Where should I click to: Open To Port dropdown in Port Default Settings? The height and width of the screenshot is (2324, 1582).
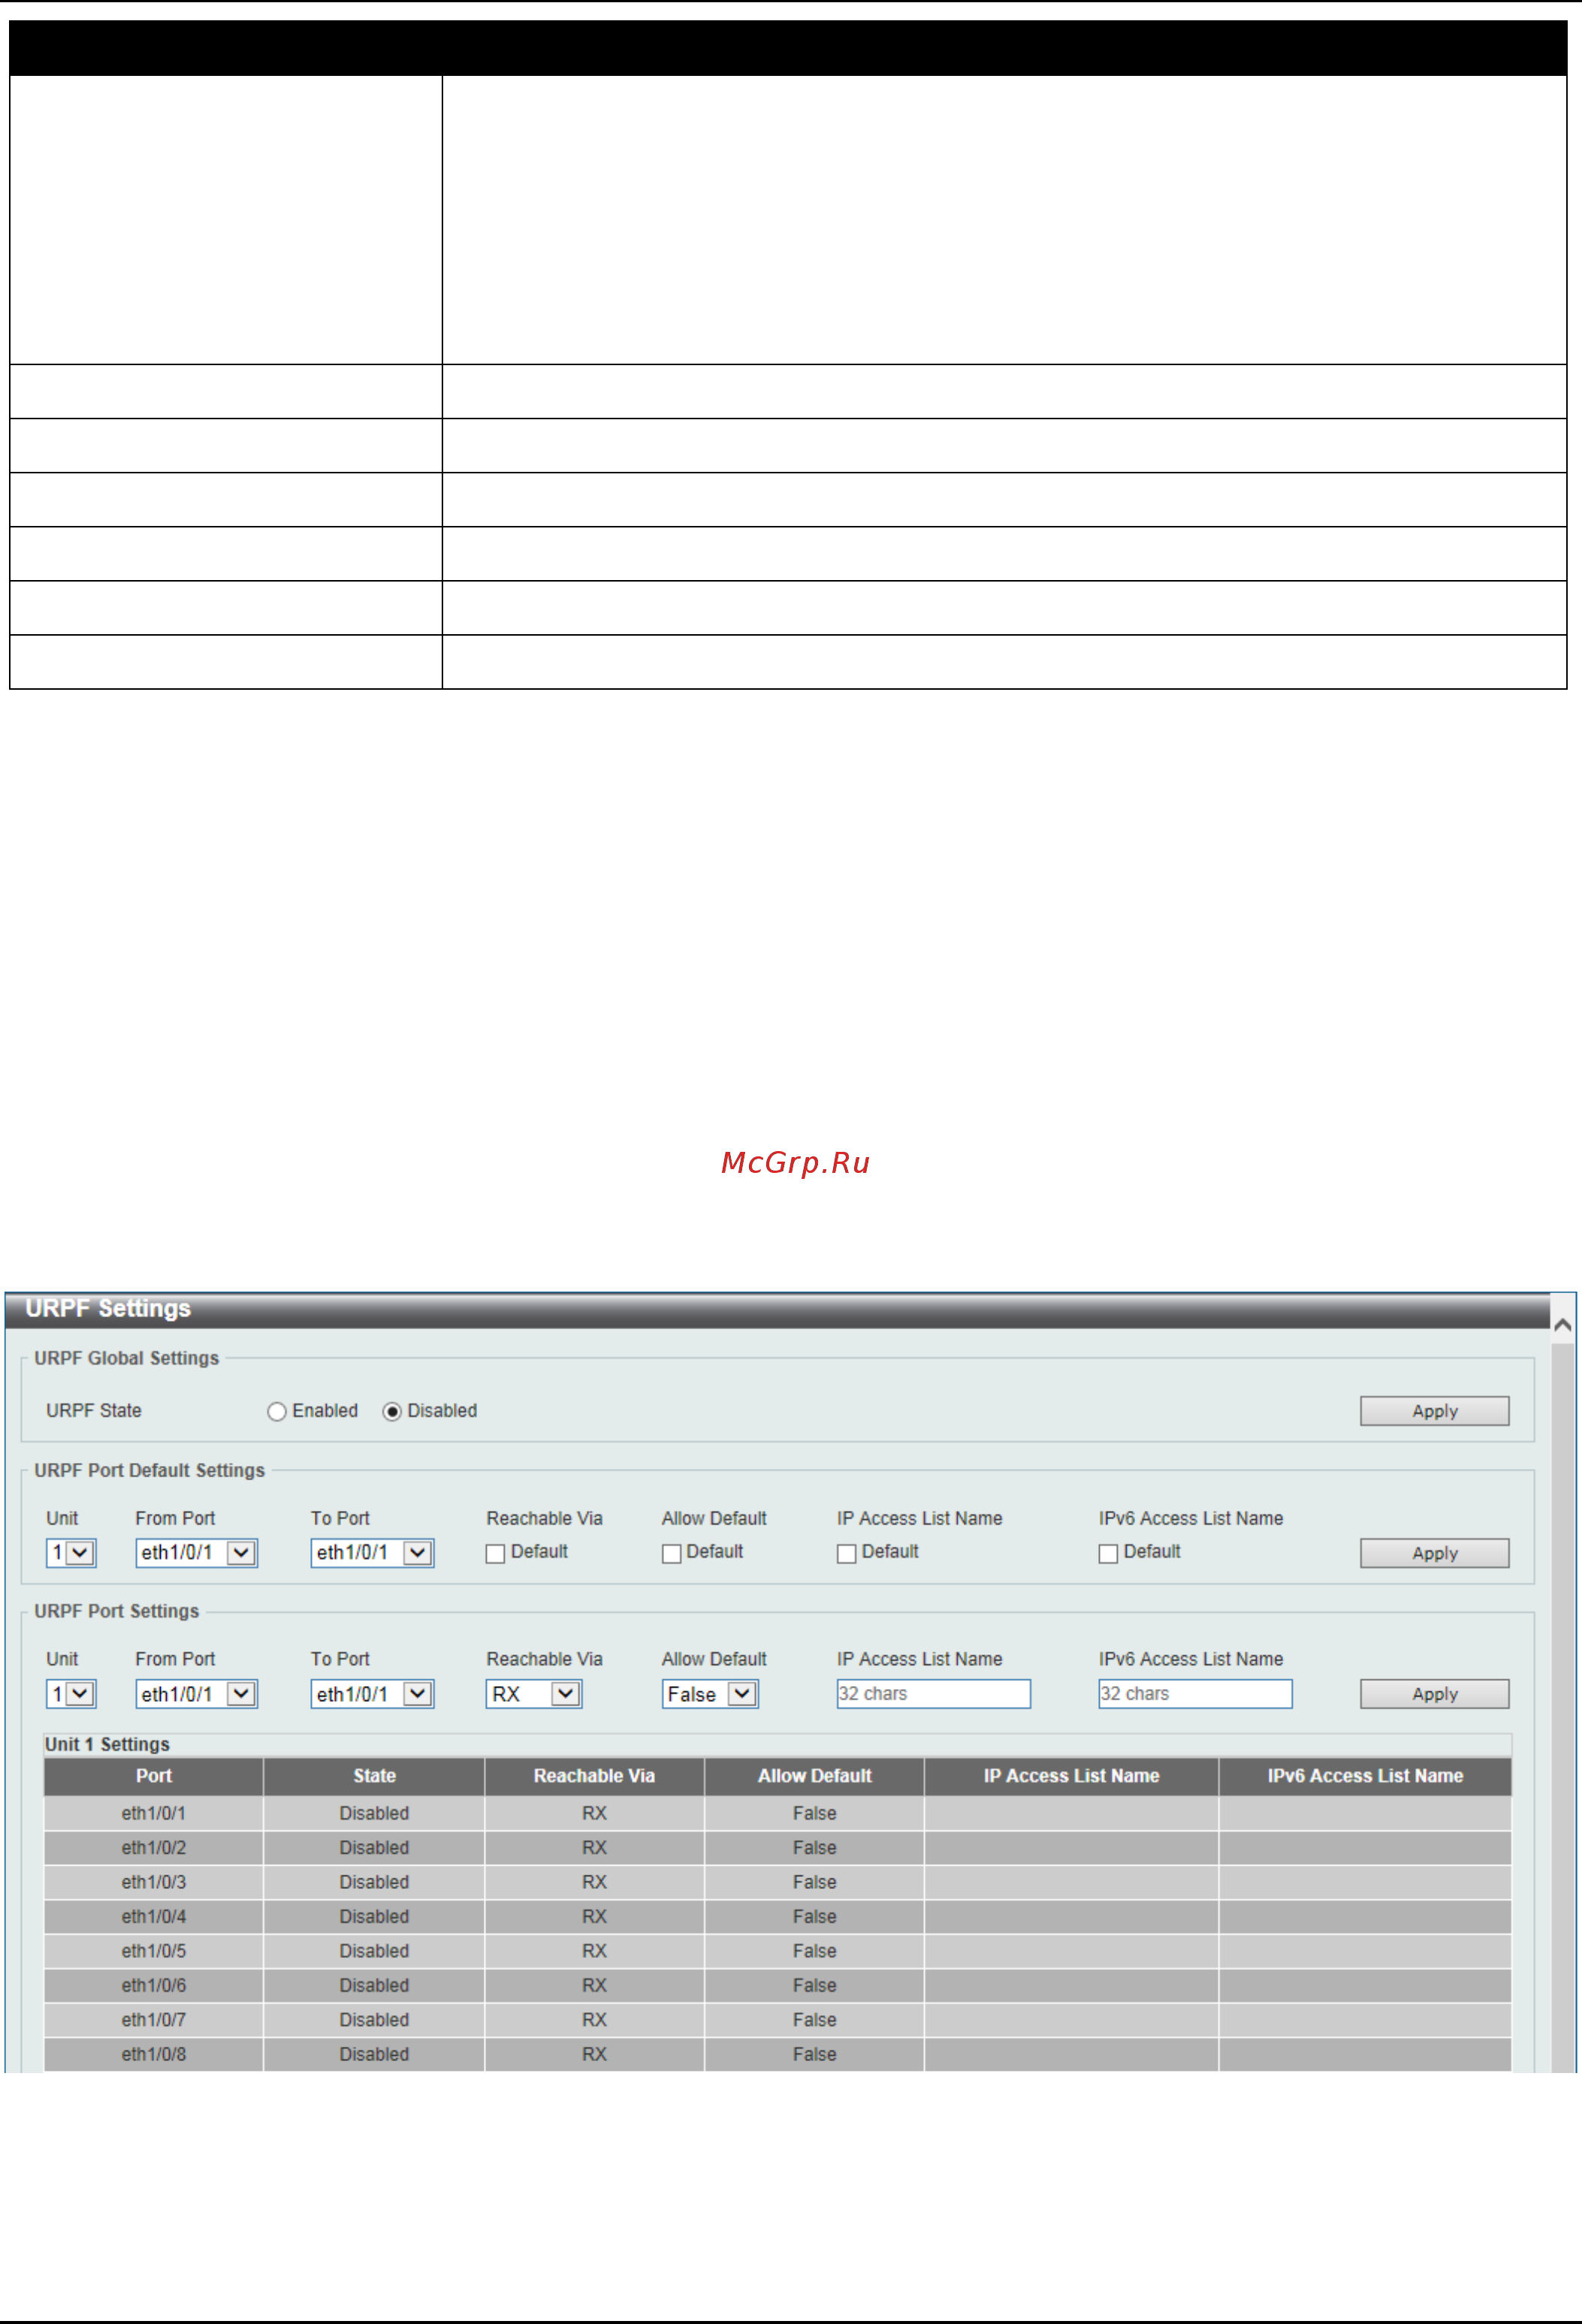(372, 1553)
